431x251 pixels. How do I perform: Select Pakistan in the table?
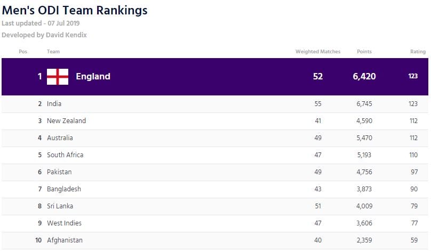tap(59, 172)
